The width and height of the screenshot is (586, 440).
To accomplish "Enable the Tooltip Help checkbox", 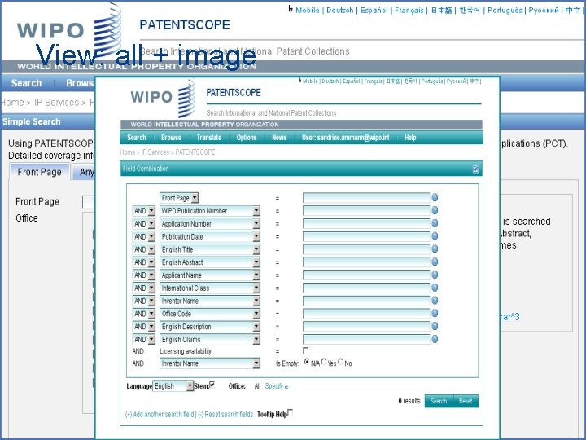I will point(291,412).
